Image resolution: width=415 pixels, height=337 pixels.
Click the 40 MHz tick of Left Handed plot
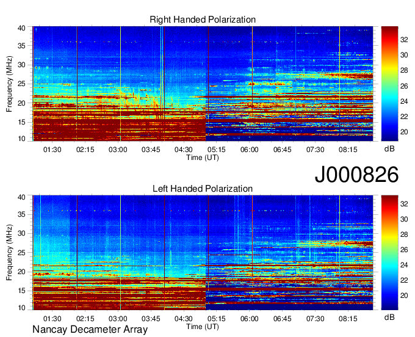[x=21, y=197]
